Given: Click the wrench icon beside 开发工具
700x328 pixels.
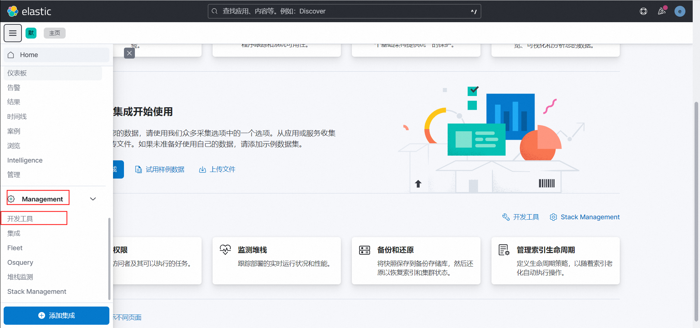Looking at the screenshot, I should (x=506, y=217).
